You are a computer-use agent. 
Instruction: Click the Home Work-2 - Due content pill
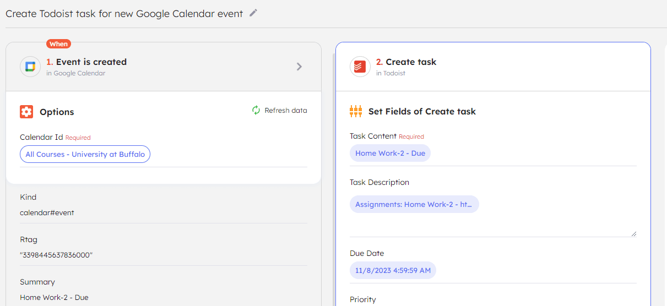(390, 153)
